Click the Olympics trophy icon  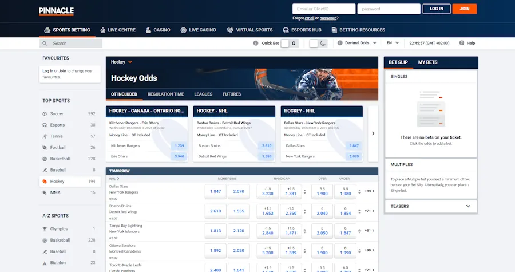pyautogui.click(x=45, y=229)
